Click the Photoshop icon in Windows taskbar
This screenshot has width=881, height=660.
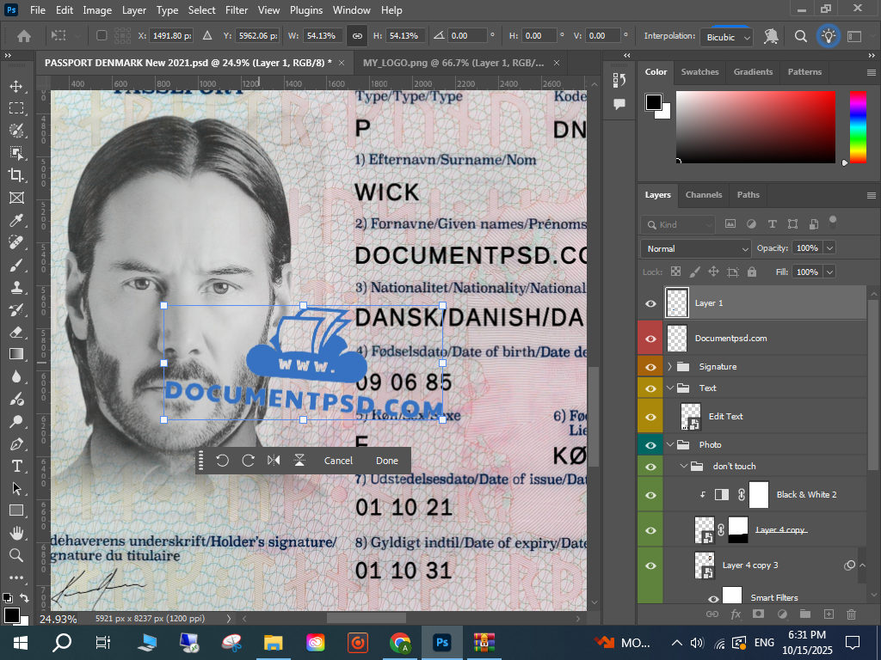coord(442,642)
